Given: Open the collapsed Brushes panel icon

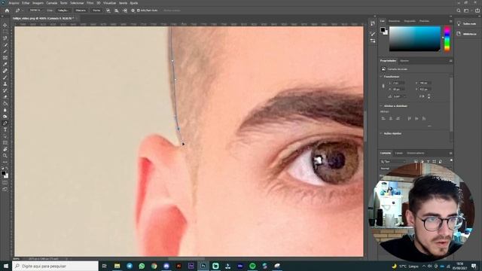Looking at the screenshot, I should (373, 34).
